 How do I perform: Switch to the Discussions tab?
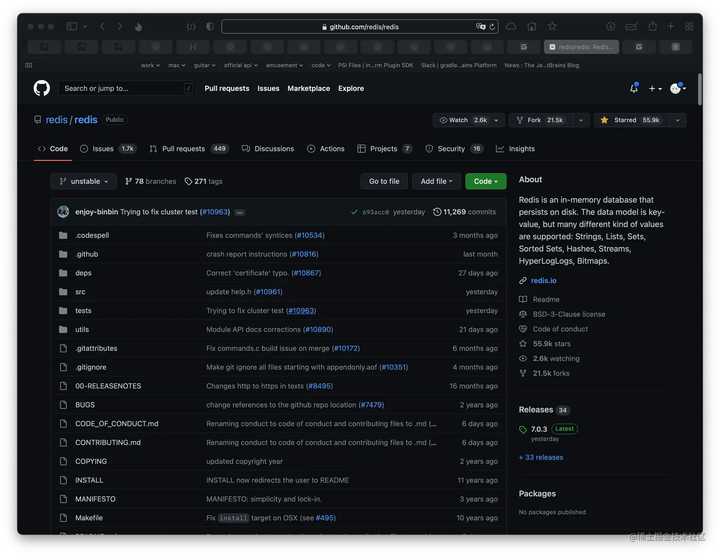point(268,149)
